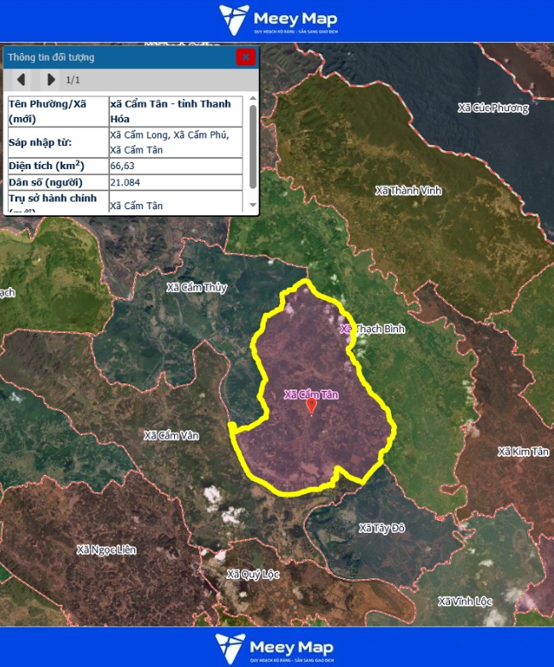Select the Xã Cẩm Thủy label on map
554x667 pixels.
(x=196, y=288)
